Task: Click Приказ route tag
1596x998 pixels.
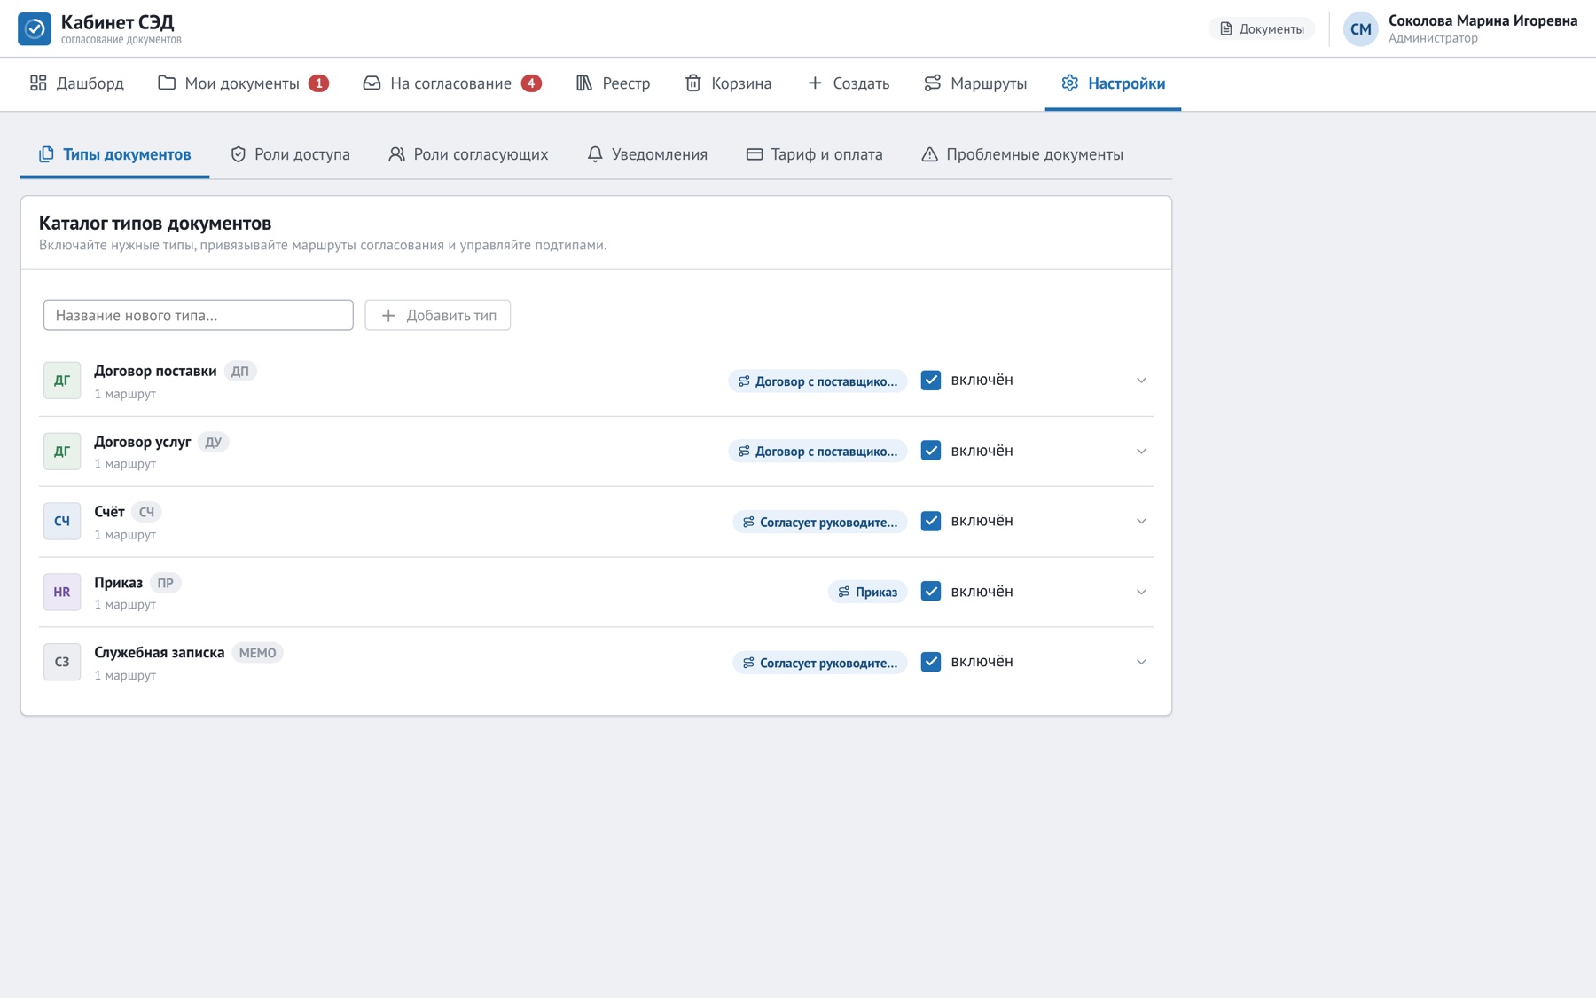Action: 867,592
